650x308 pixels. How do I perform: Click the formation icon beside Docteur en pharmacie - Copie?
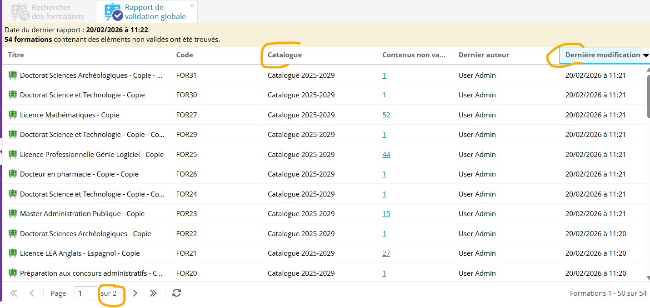(13, 174)
